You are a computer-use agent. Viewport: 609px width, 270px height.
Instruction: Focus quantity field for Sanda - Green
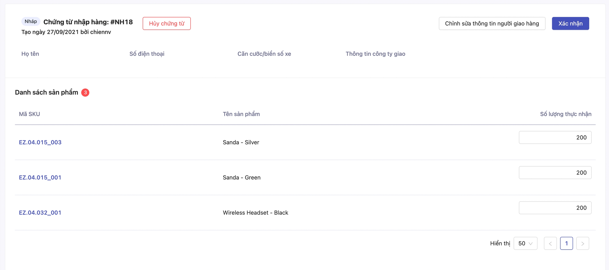[x=555, y=173]
